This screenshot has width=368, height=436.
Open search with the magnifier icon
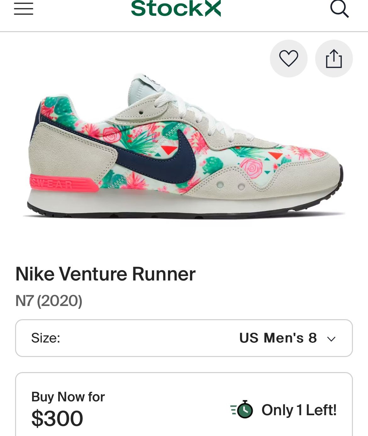pos(339,9)
